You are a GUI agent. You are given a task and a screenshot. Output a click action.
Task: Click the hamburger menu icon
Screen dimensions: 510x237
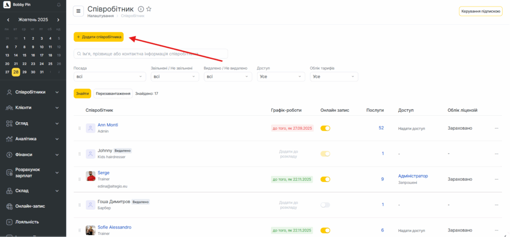point(78,11)
